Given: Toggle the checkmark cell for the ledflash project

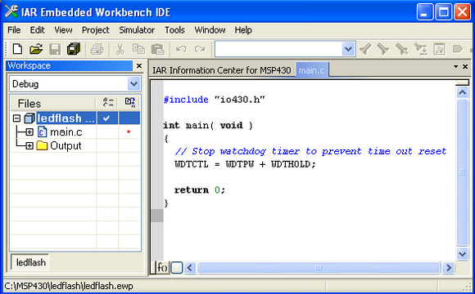Looking at the screenshot, I should click(106, 118).
